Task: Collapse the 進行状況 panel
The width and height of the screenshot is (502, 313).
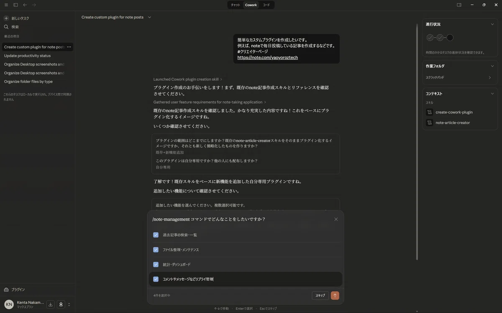Action: (492, 24)
